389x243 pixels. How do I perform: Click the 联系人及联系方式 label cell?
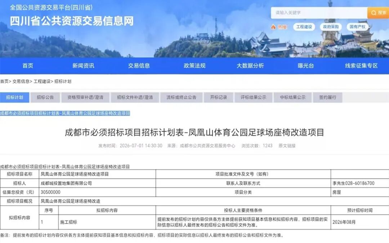[243, 183]
